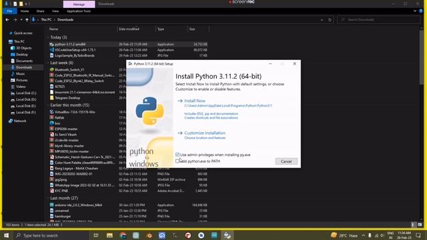The image size is (427, 240).
Task: Click Install Now in Python setup
Action: click(195, 101)
